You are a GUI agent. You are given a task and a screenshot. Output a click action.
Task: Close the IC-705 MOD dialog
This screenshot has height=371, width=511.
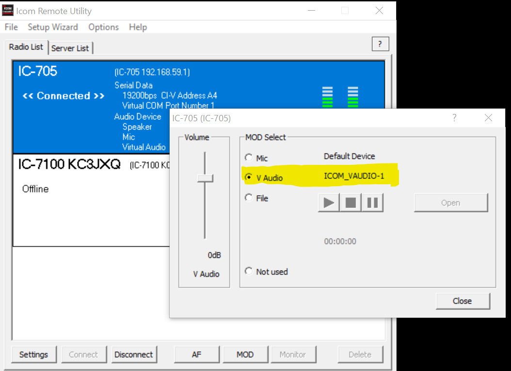462,301
